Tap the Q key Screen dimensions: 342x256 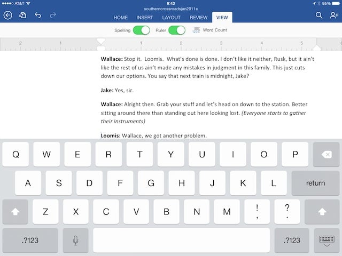pyautogui.click(x=15, y=154)
